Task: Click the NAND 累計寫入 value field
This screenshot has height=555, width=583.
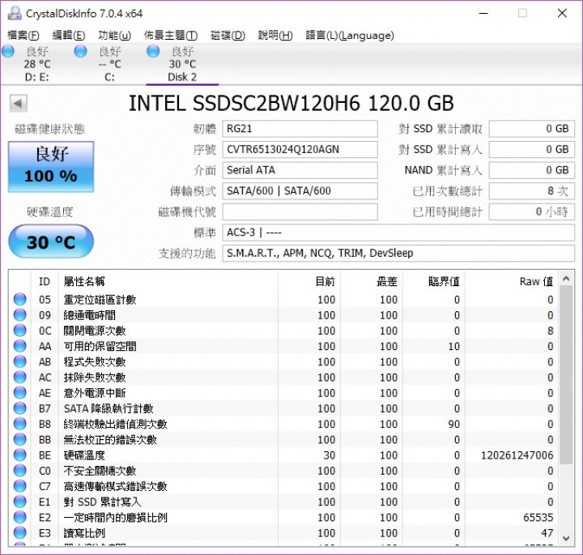Action: [x=532, y=170]
